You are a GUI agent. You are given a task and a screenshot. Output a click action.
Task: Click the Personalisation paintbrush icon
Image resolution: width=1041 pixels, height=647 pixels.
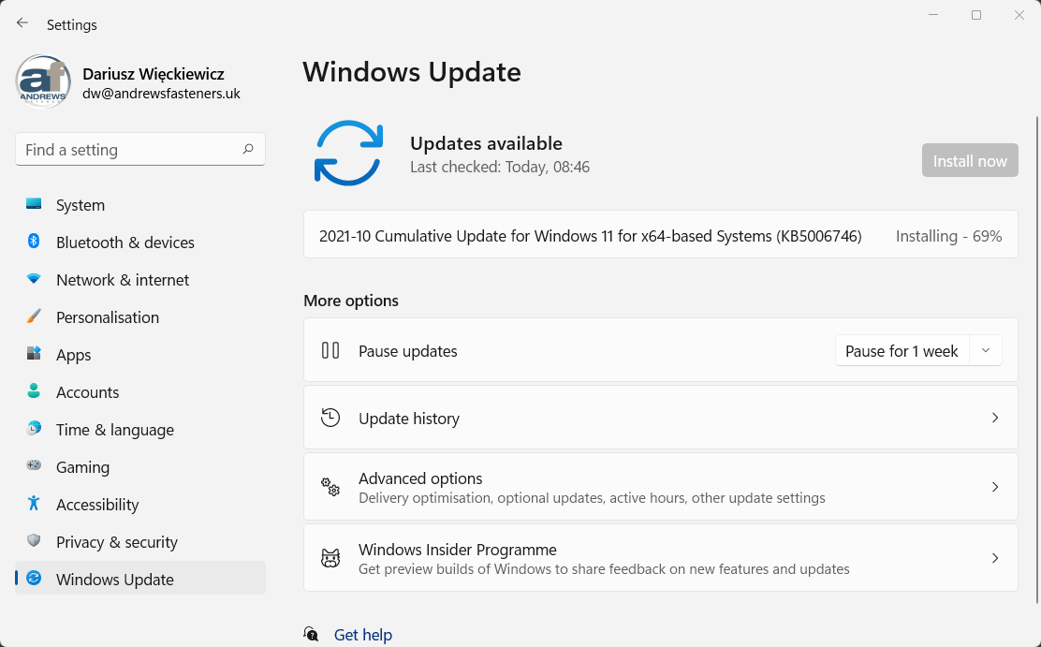[x=34, y=316]
